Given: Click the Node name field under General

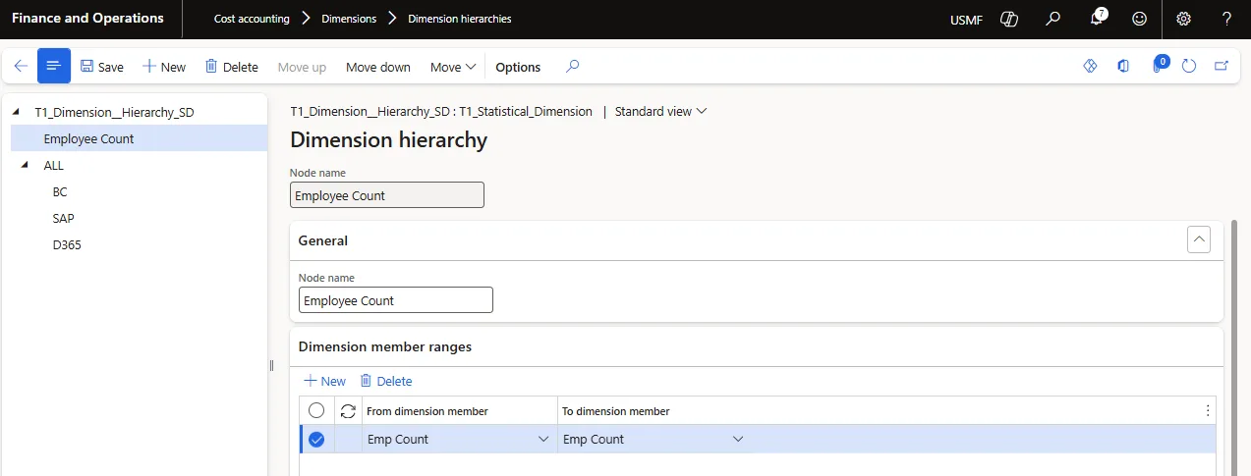Looking at the screenshot, I should (396, 300).
